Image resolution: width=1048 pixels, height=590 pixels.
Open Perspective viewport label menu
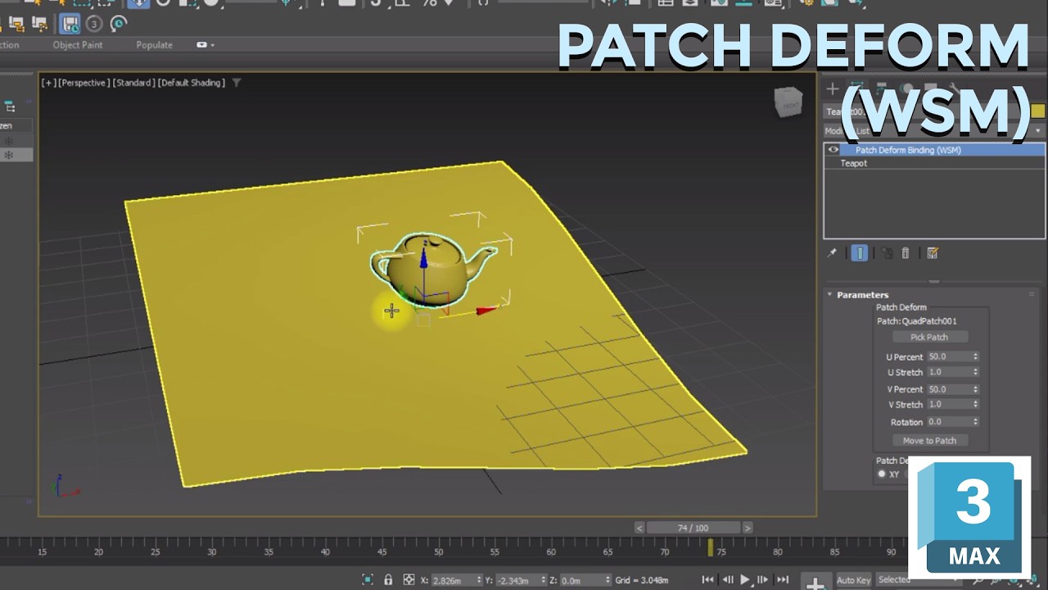pos(83,83)
